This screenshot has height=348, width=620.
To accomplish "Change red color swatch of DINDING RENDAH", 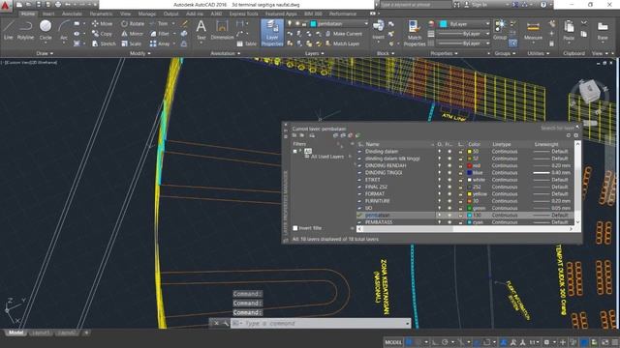I will point(469,165).
